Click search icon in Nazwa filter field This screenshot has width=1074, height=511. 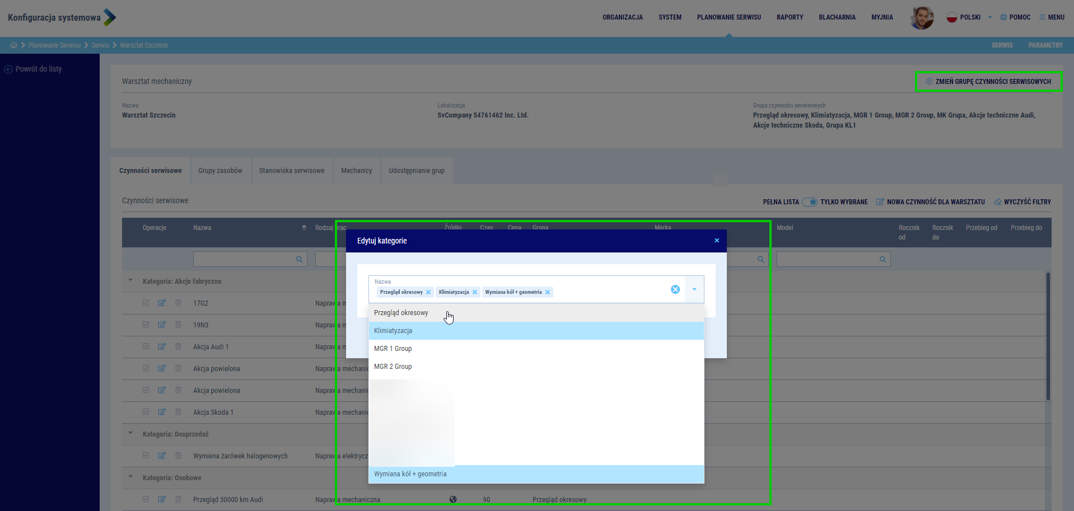(x=300, y=259)
